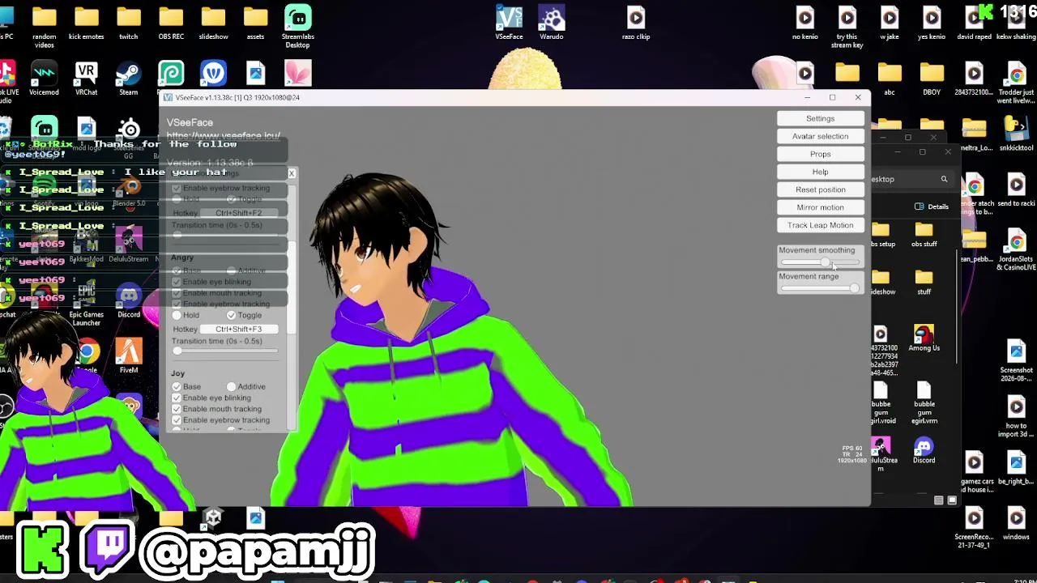Click Reset position button

tap(820, 189)
